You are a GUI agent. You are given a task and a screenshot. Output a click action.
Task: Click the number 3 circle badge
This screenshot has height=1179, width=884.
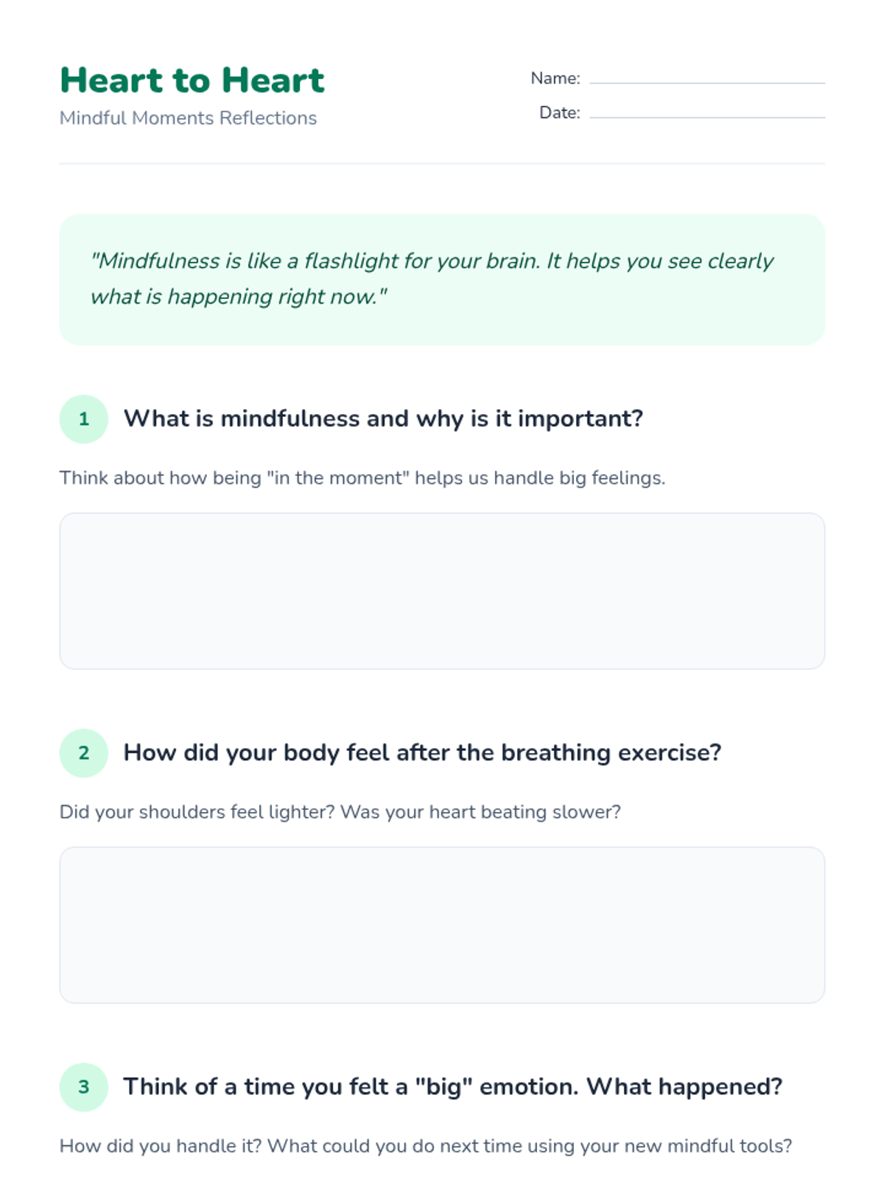coord(83,1086)
